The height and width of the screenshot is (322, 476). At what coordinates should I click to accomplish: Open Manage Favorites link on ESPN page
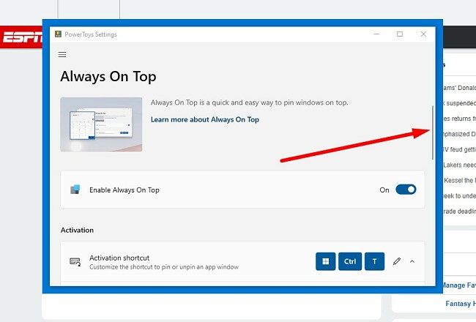click(459, 285)
